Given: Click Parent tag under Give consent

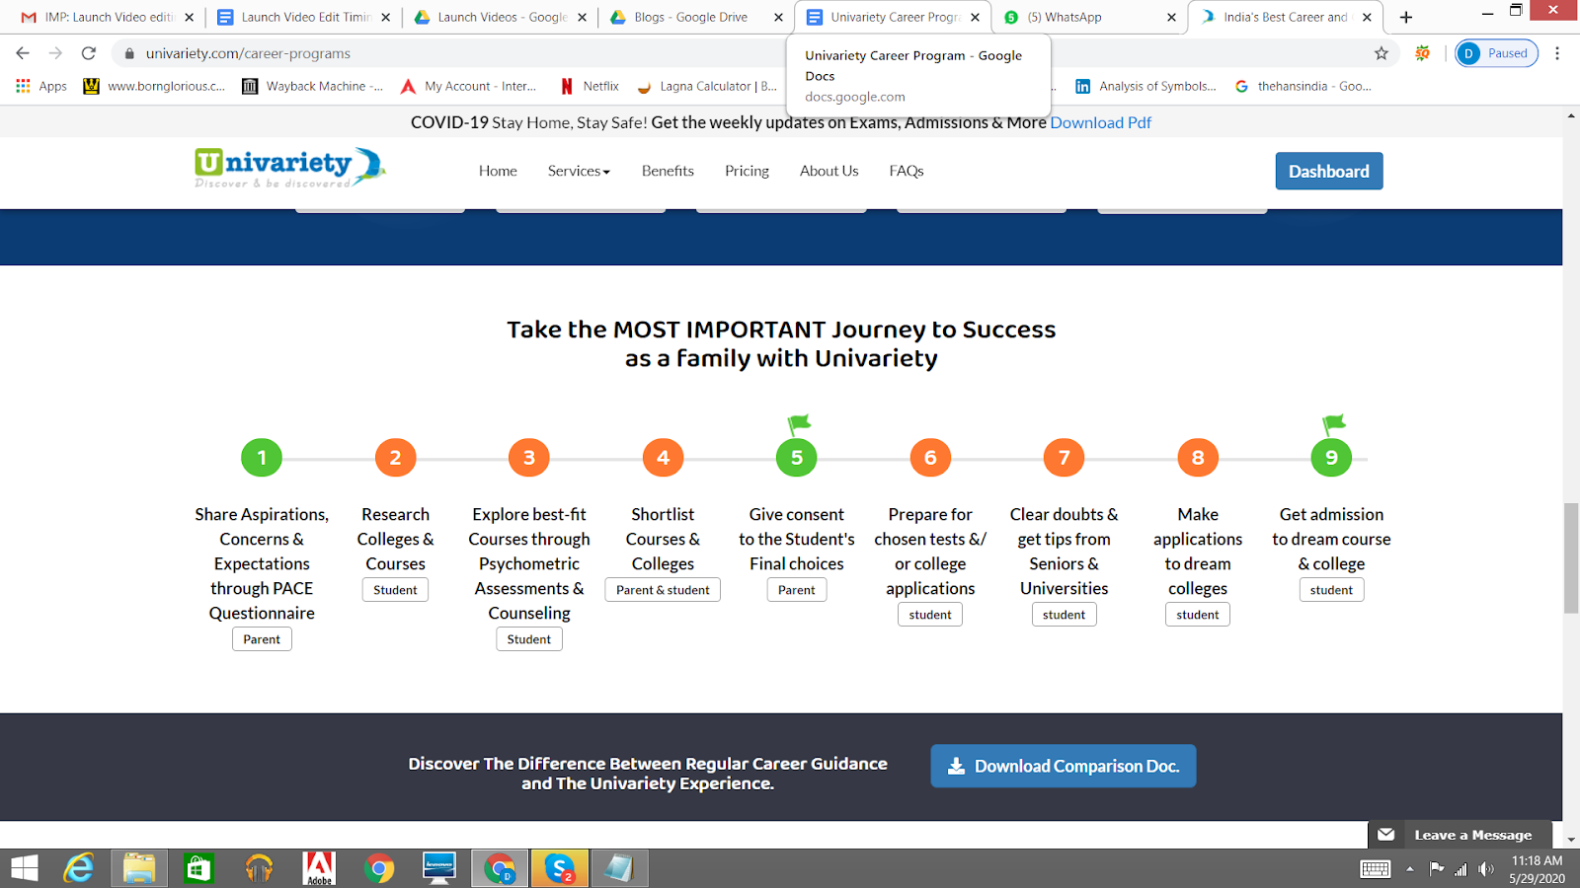Looking at the screenshot, I should [x=797, y=590].
